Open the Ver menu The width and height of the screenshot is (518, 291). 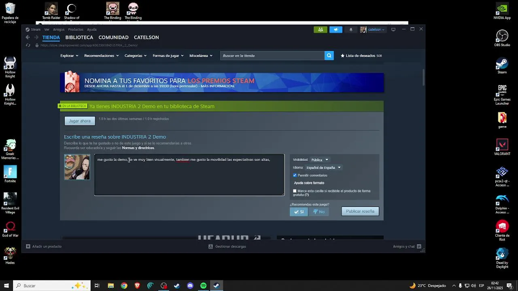47,30
